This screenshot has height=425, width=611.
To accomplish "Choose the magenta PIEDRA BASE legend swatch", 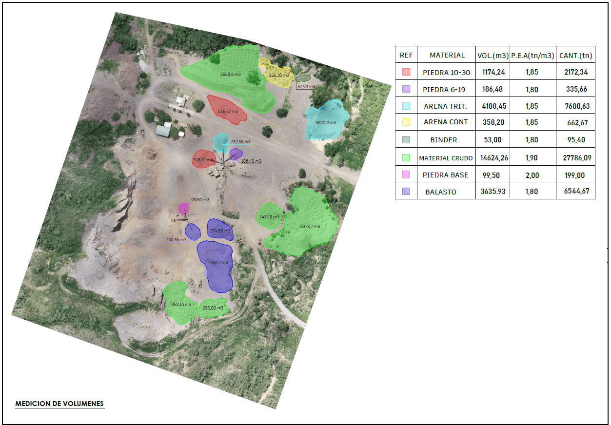I will [x=406, y=174].
